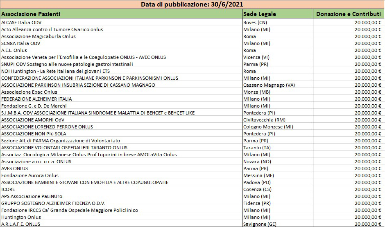Viewport: 385px width, 227px height.
Task: Click the 20.000,00 € amount for ALCASE Italia ODV
Action: tap(348, 22)
